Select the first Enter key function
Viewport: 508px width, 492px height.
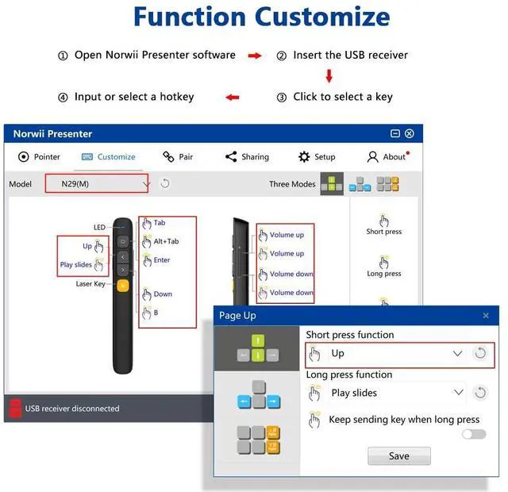coord(156,260)
